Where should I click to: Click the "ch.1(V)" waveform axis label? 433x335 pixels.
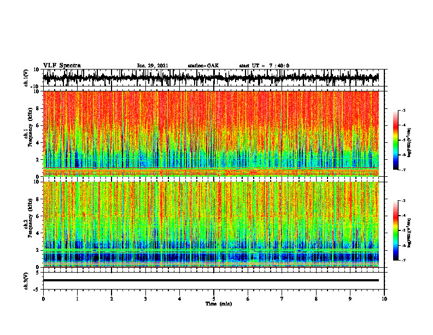(26, 77)
